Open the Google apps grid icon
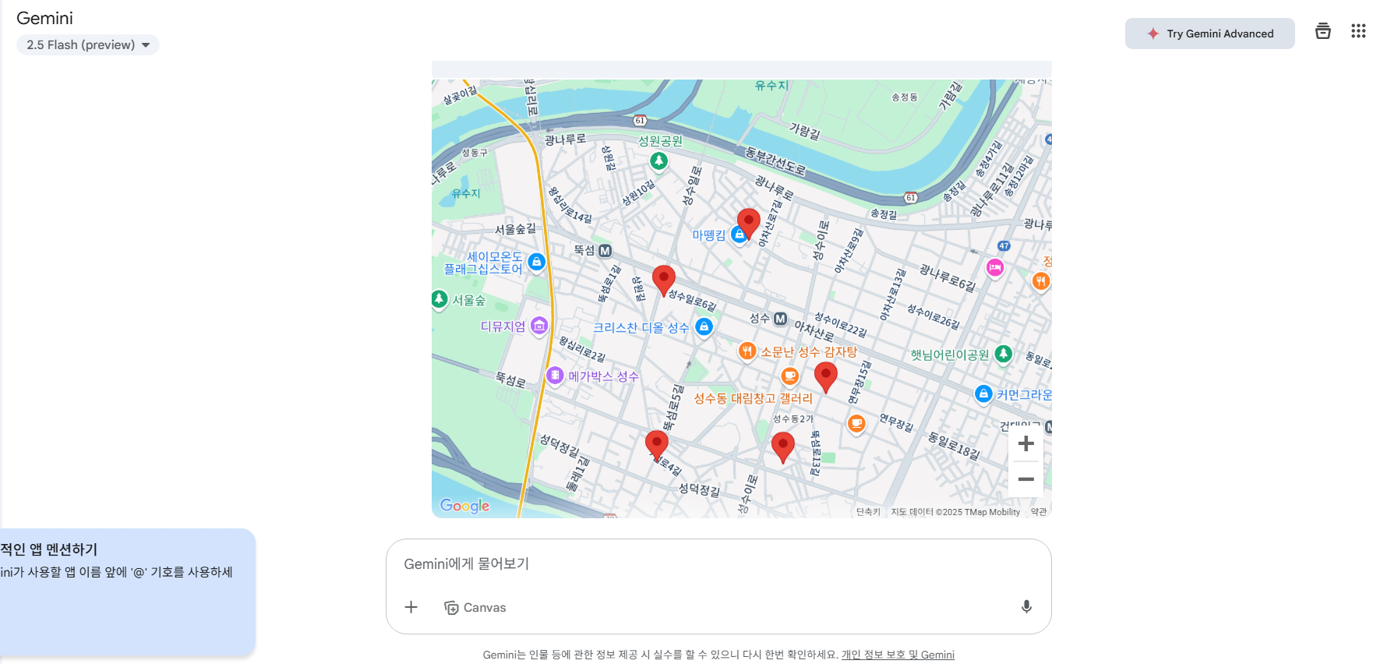 coord(1358,31)
